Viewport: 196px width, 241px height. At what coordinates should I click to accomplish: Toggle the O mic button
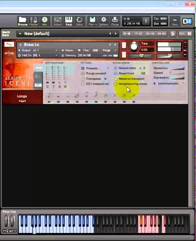[x=65, y=83]
